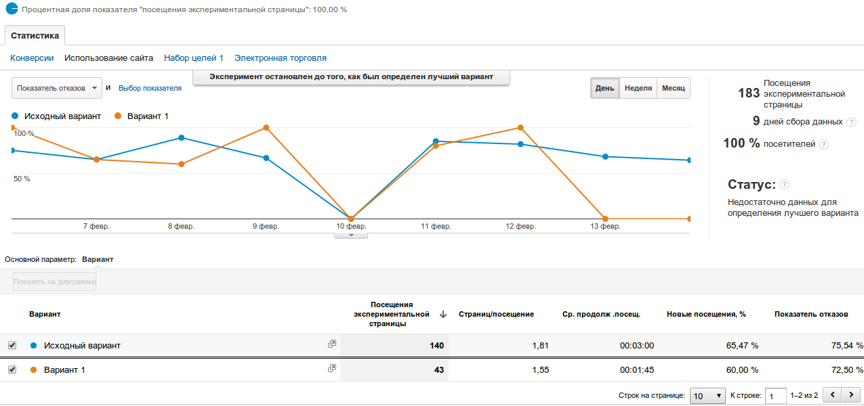Click the Выбор показателя link

150,88
